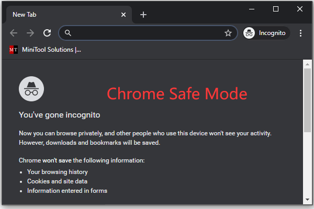Image resolution: width=314 pixels, height=209 pixels.
Task: Click "Cookies and site data" list item
Action: coord(57,181)
